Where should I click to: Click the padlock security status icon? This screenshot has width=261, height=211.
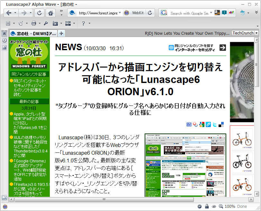tap(207, 206)
